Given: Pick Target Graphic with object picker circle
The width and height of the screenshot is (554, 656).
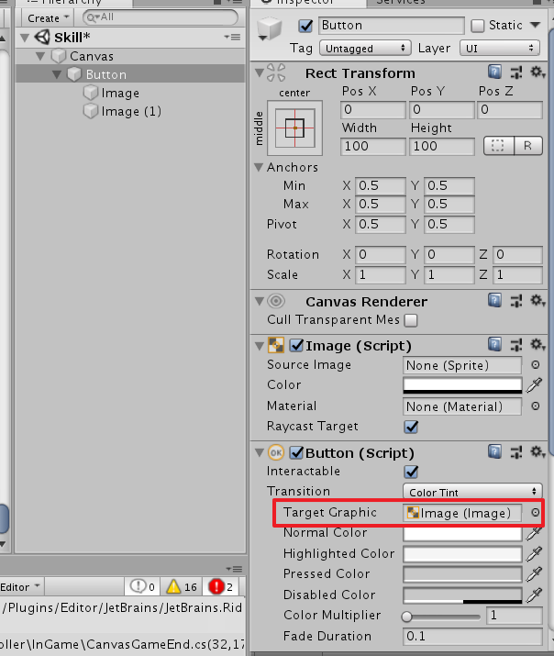Looking at the screenshot, I should click(x=535, y=513).
